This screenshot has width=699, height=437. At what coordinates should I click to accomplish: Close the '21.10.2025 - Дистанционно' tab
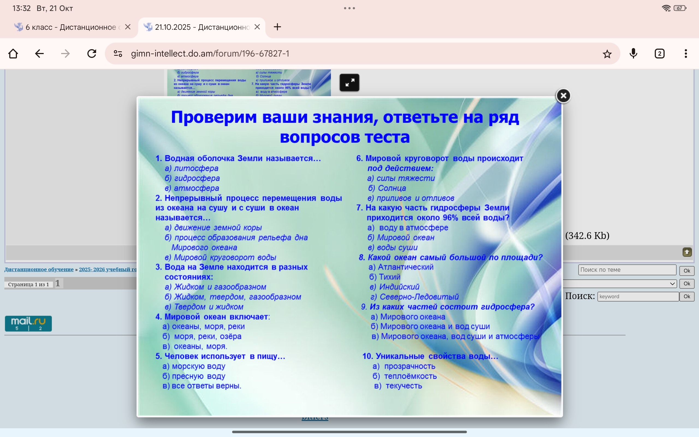[x=257, y=27]
